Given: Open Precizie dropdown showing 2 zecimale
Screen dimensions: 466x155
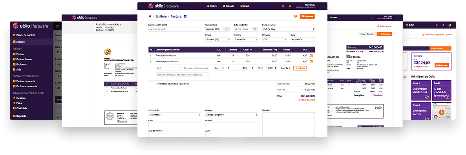Looking at the screenshot, I should (246, 40).
